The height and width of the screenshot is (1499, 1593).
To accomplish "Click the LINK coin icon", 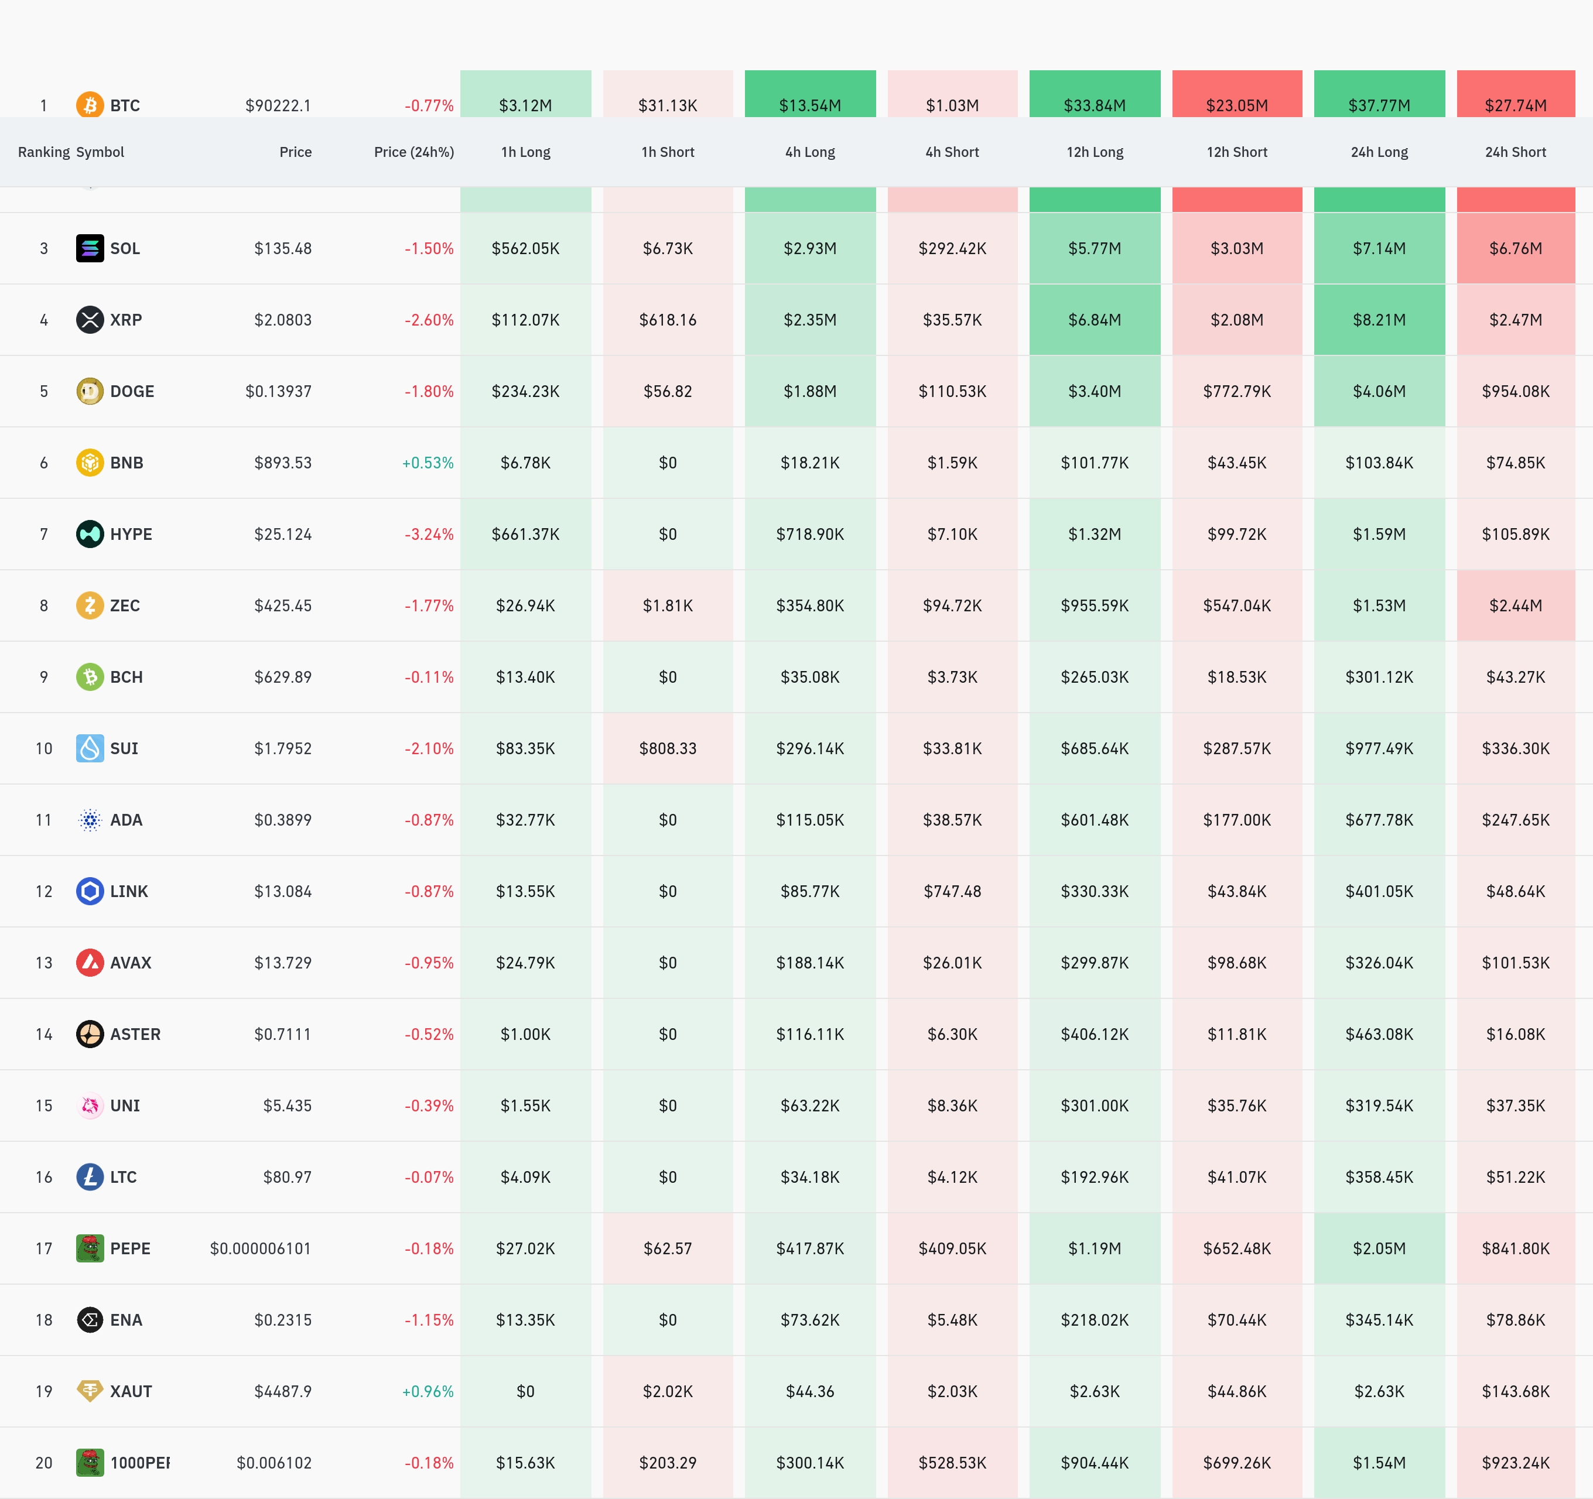I will (90, 891).
